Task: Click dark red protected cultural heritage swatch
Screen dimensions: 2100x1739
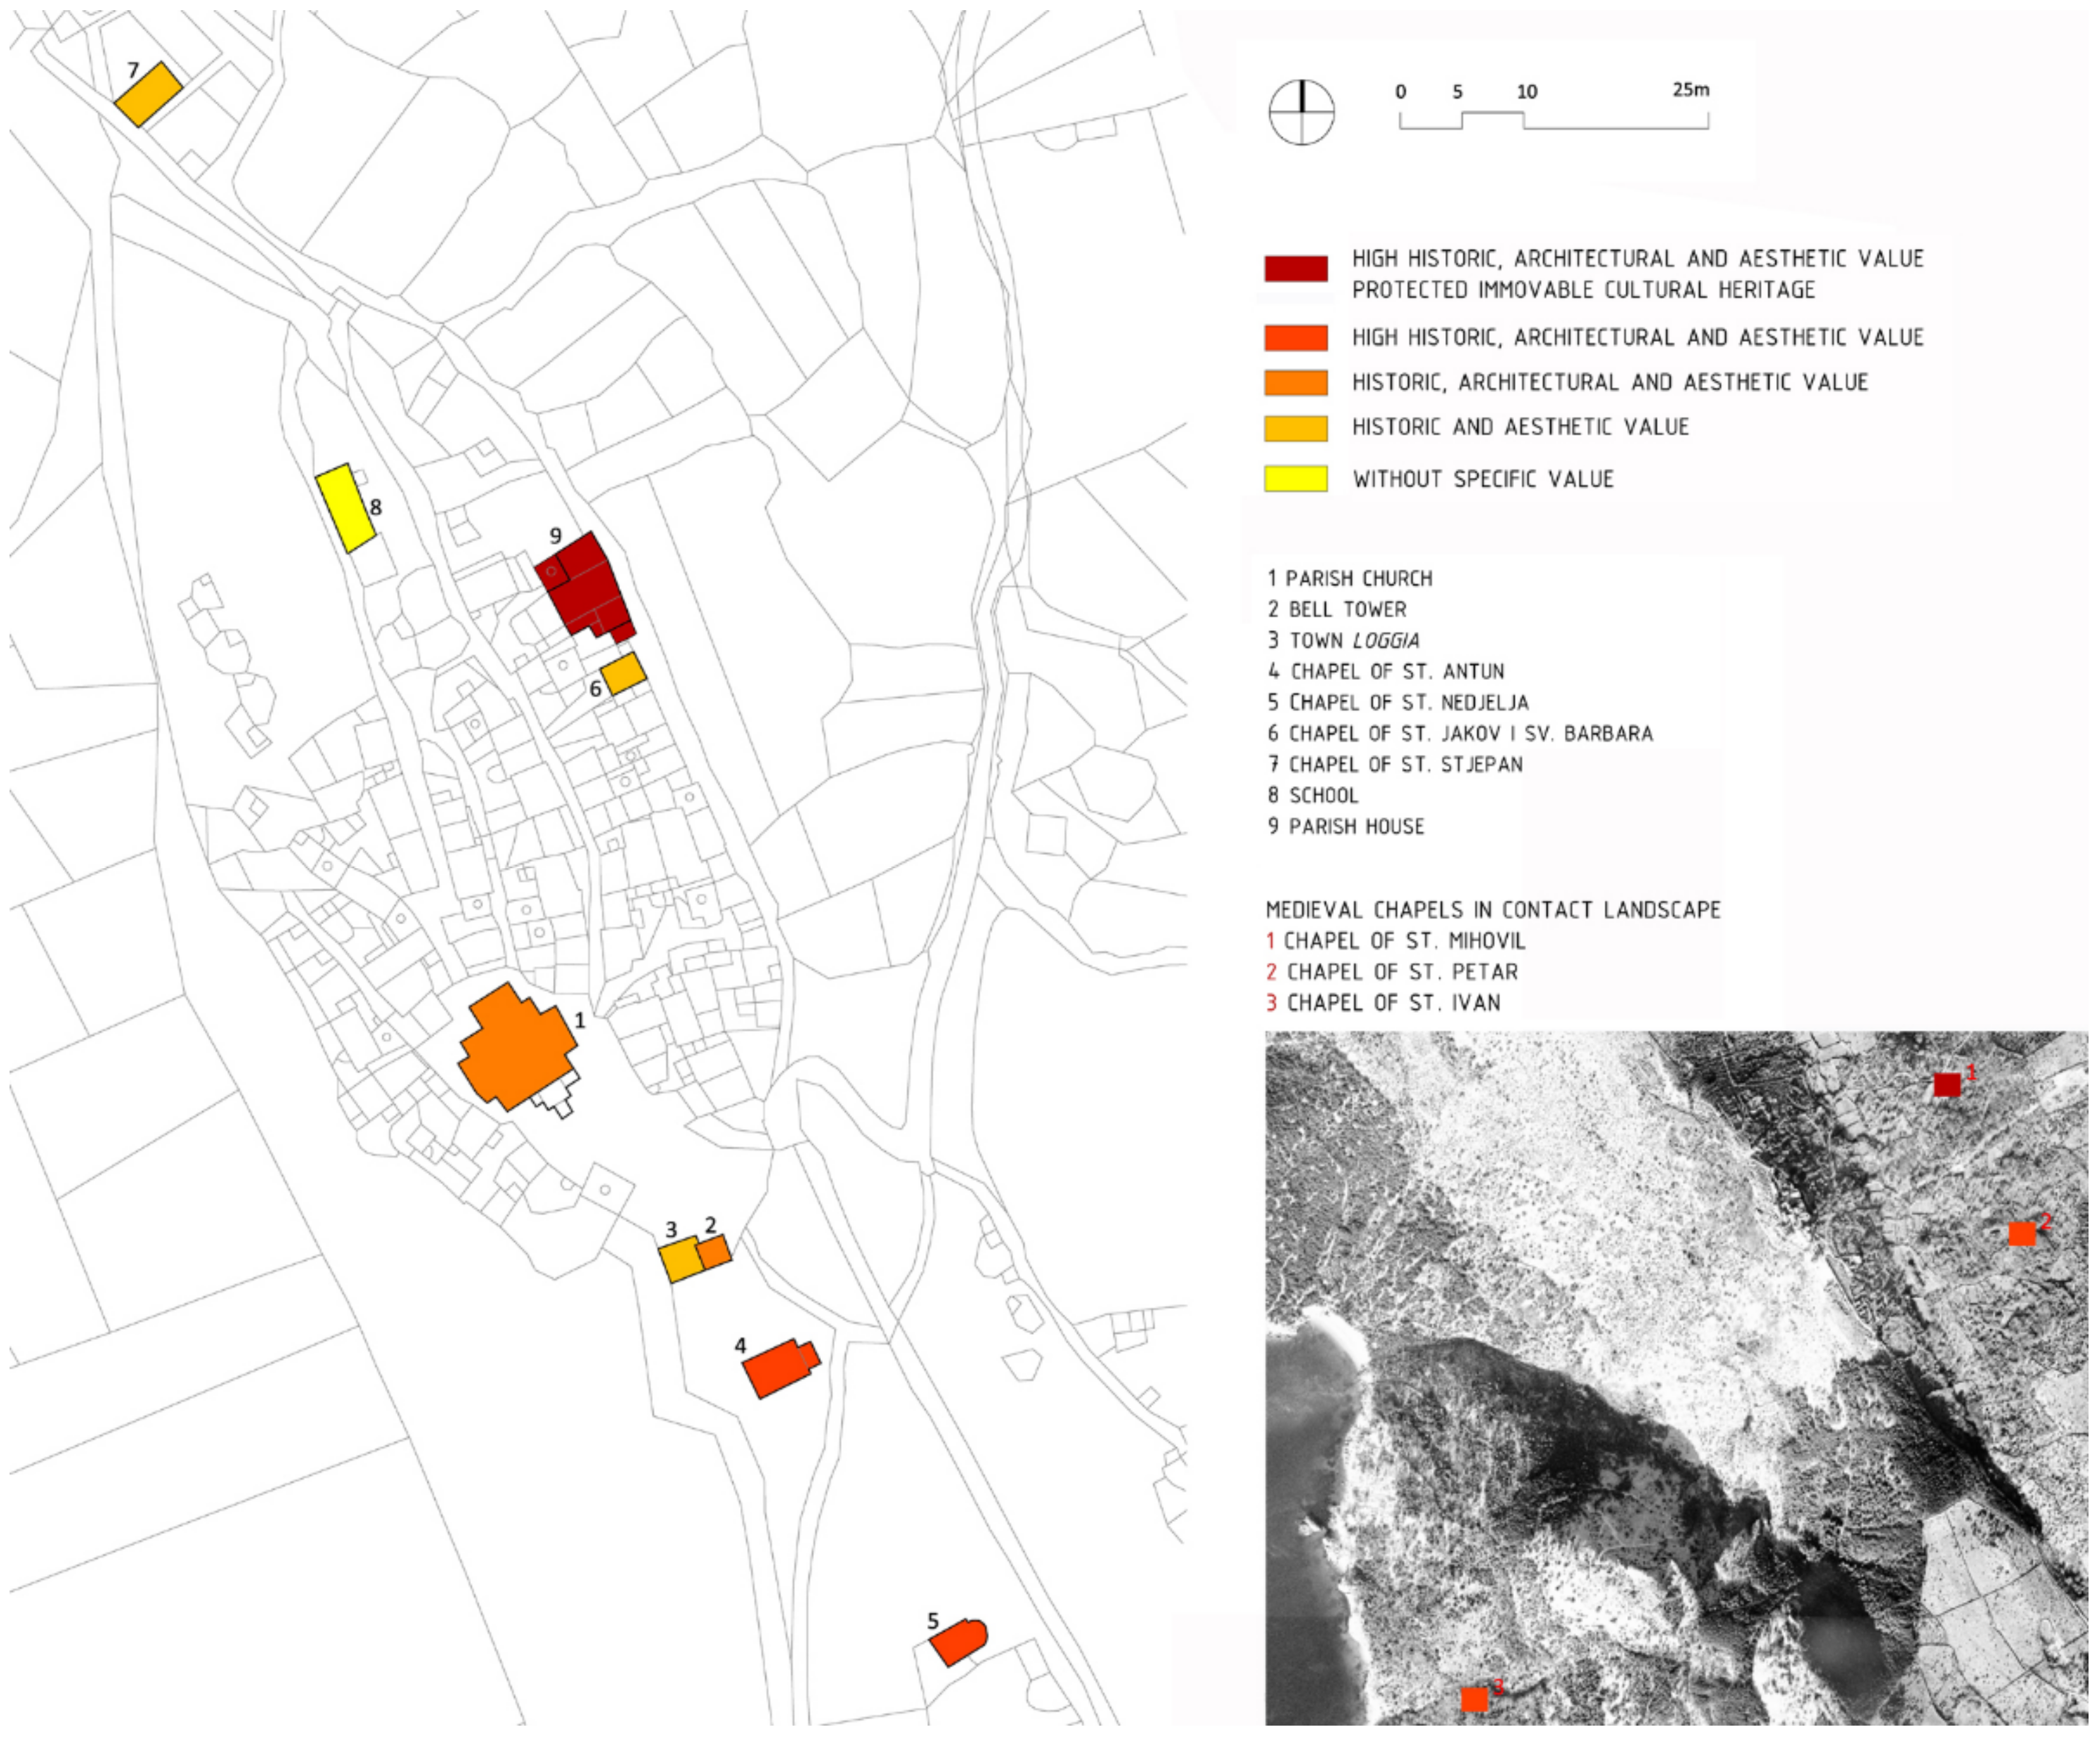Action: [1295, 268]
